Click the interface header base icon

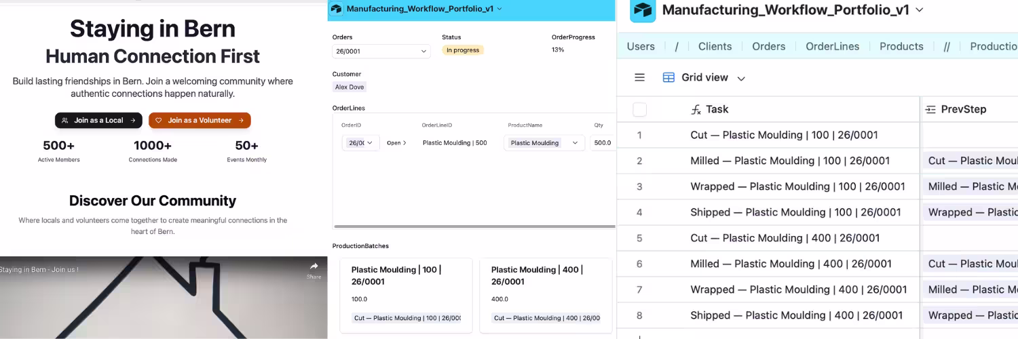(337, 9)
